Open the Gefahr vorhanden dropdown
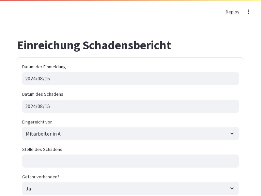This screenshot has width=261, height=196. [x=130, y=188]
